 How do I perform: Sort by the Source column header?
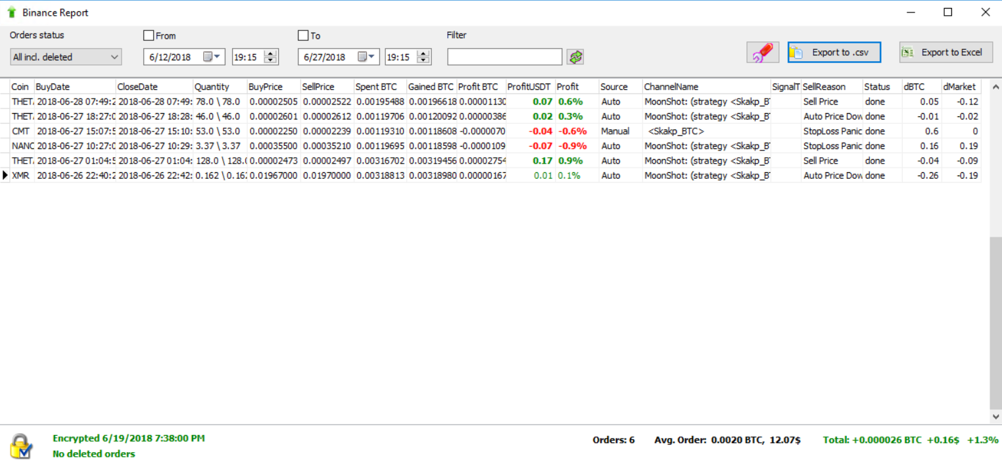[x=621, y=87]
